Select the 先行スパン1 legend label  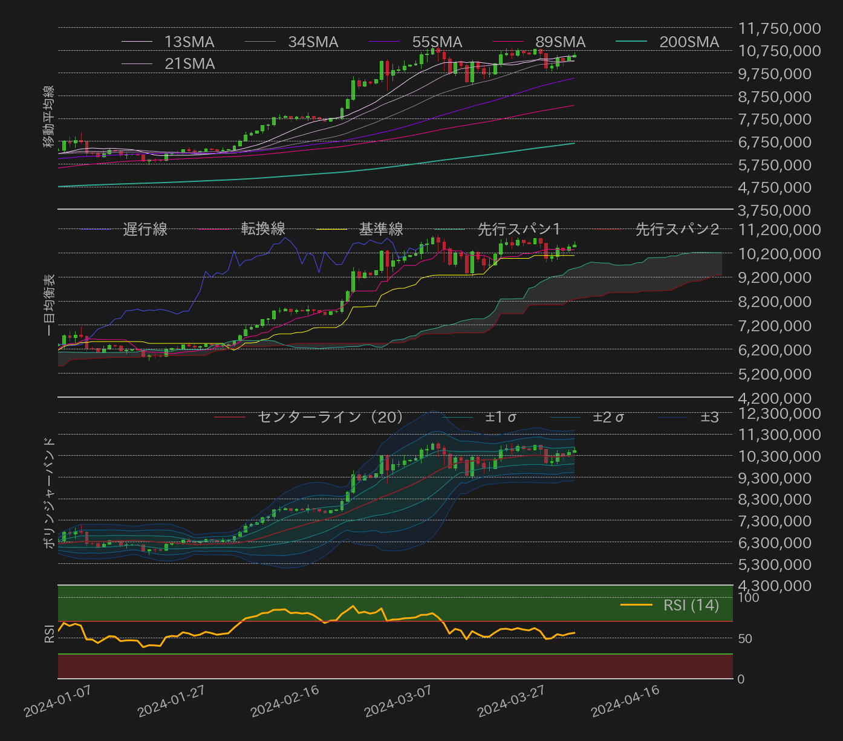click(519, 229)
